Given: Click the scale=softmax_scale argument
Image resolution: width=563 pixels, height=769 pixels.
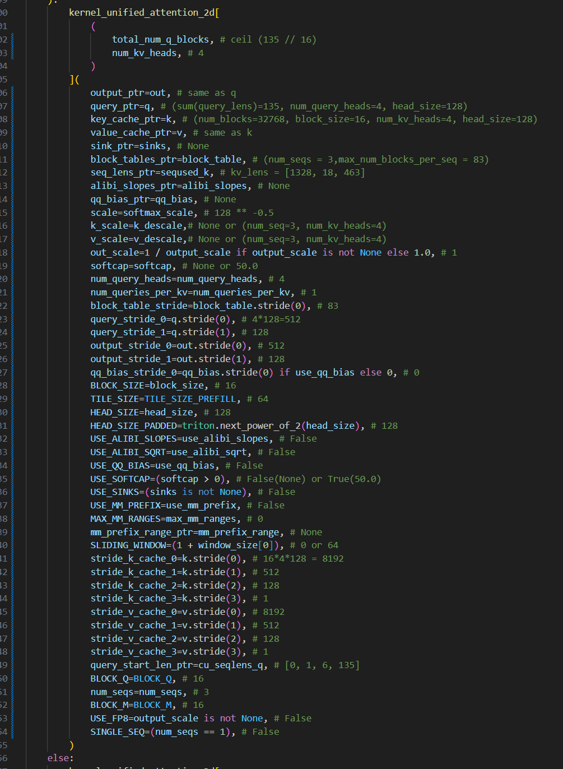Looking at the screenshot, I should coord(142,212).
